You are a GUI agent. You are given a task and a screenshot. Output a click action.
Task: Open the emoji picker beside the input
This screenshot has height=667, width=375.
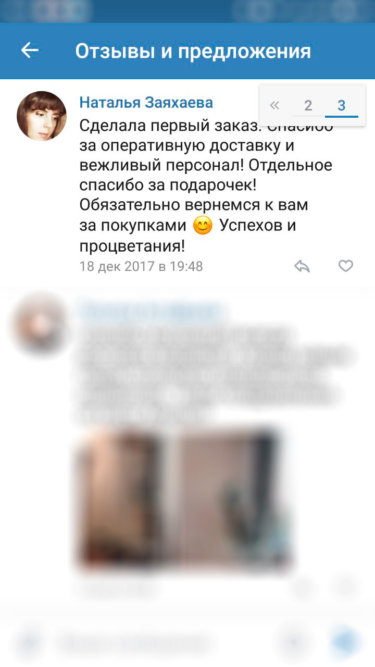[x=296, y=642]
